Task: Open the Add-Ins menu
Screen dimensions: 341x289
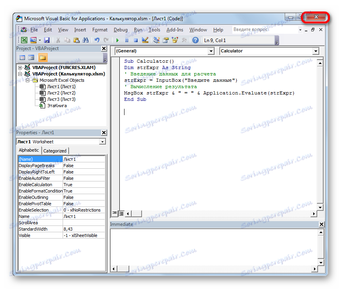Action: 174,30
